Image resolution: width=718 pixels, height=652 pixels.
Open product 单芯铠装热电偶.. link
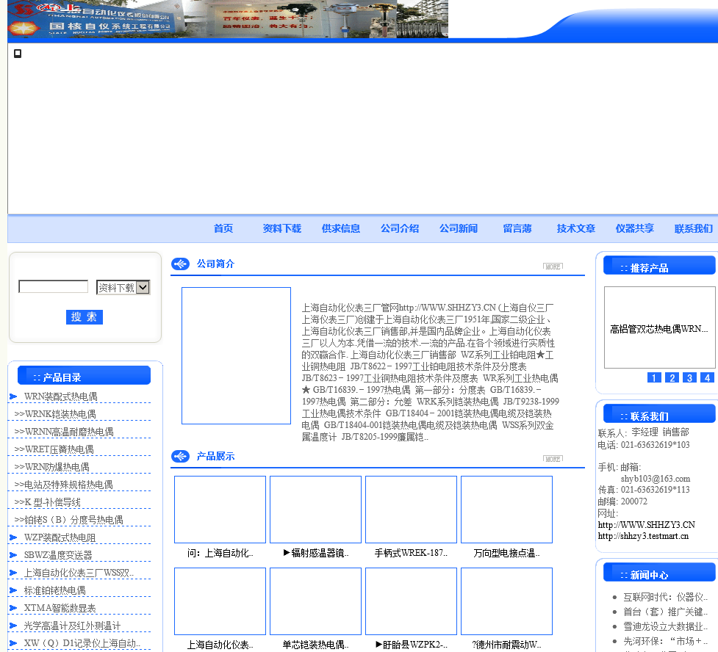click(315, 645)
